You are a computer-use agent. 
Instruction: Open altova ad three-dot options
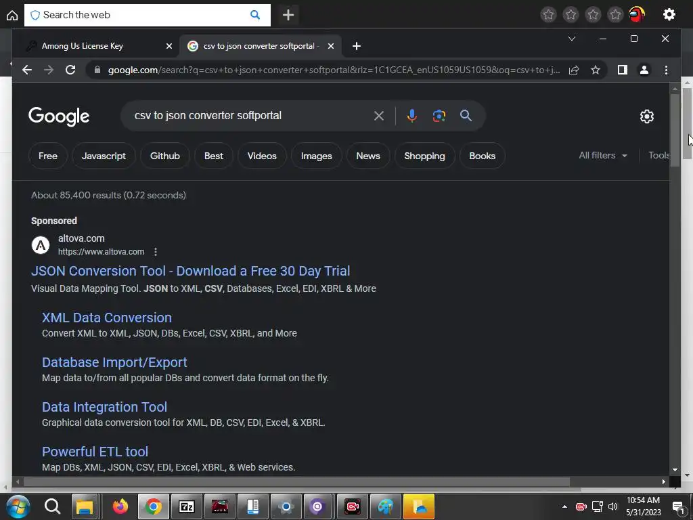(x=156, y=252)
